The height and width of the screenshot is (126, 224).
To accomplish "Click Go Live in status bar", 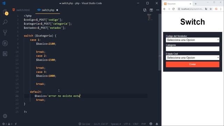I will coord(84,124).
